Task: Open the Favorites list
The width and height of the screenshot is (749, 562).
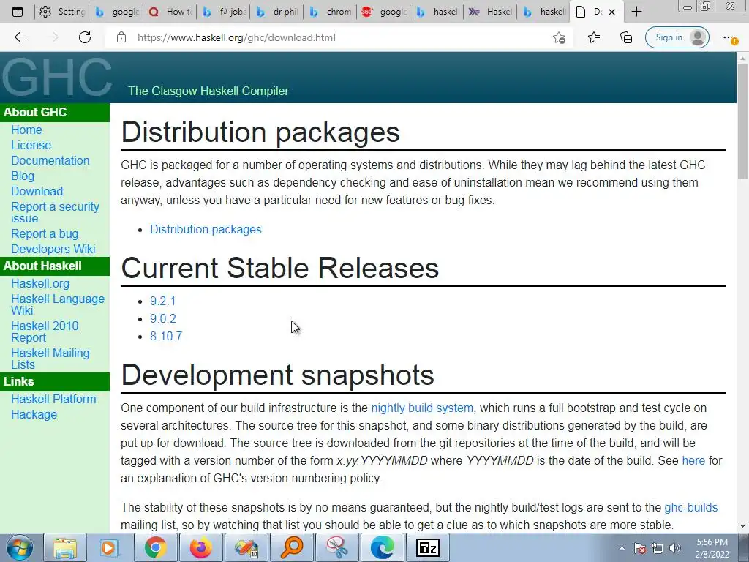Action: [x=594, y=37]
